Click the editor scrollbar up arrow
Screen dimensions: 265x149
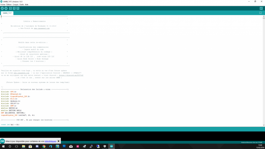click(264, 16)
